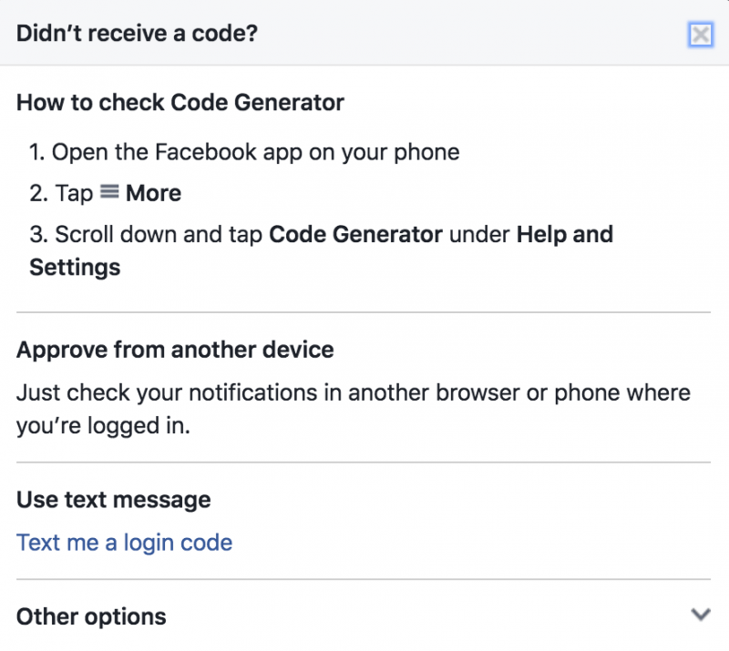This screenshot has height=651, width=729.
Task: Click the check your notifications paragraph
Action: [354, 409]
